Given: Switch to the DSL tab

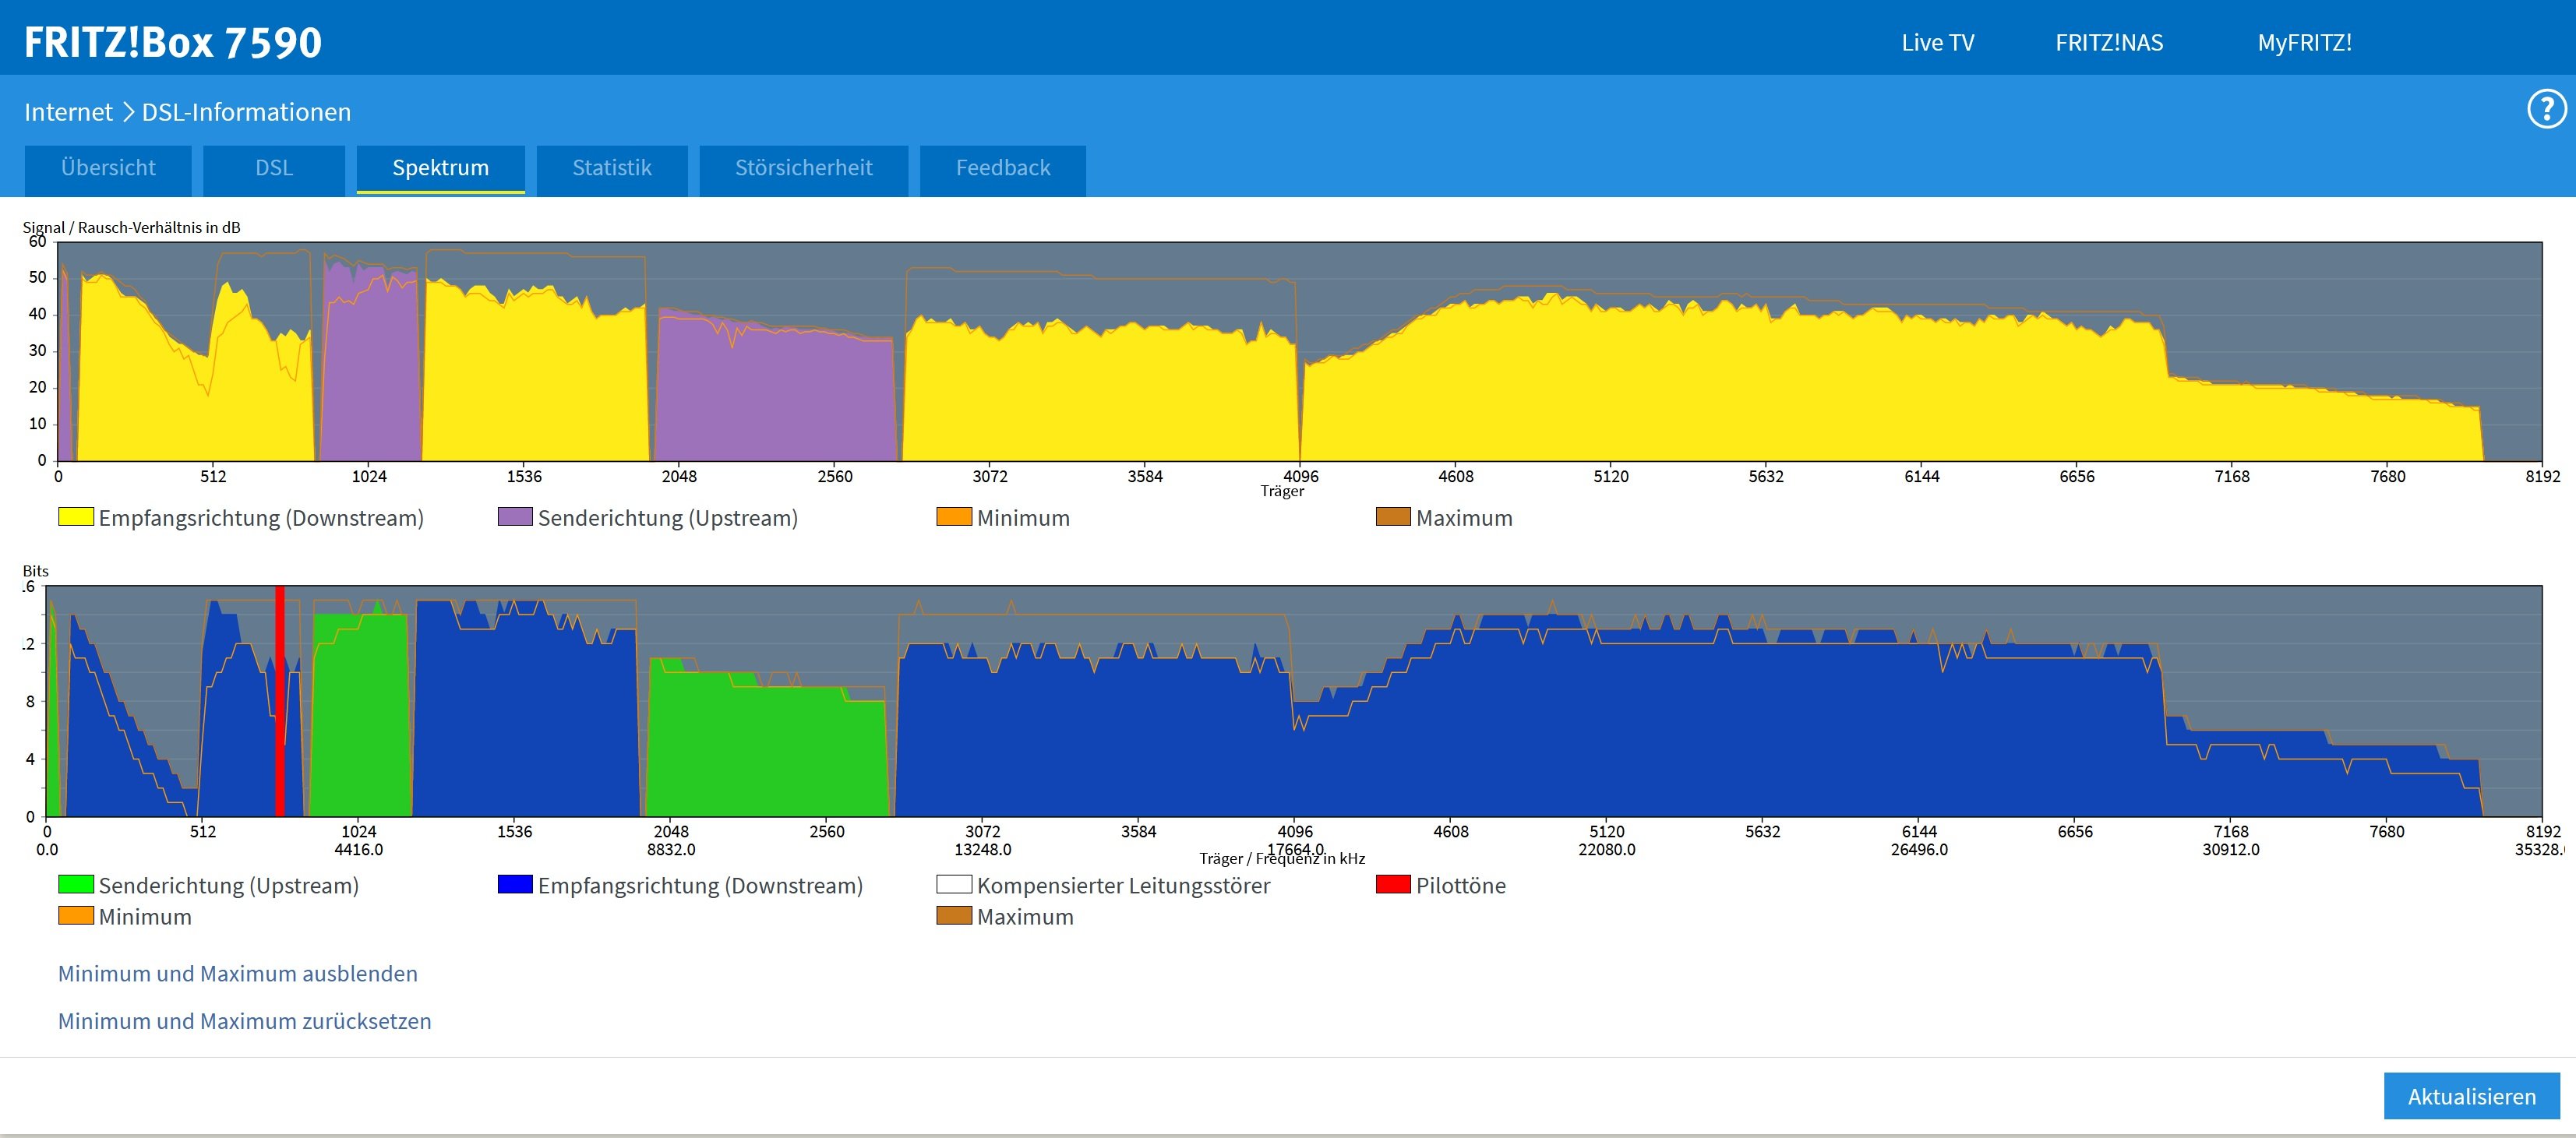Looking at the screenshot, I should coord(274,168).
